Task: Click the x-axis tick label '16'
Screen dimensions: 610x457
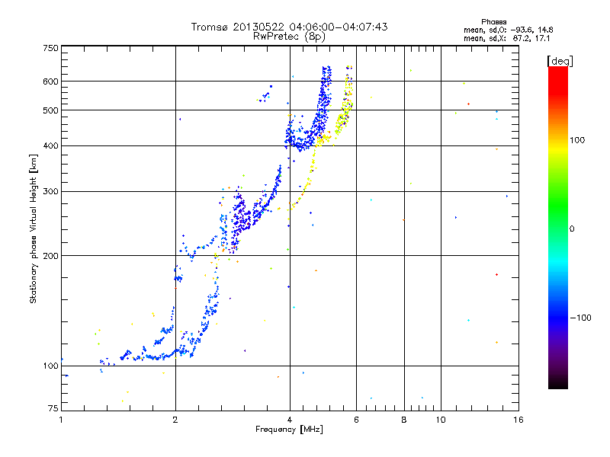Action: point(518,420)
